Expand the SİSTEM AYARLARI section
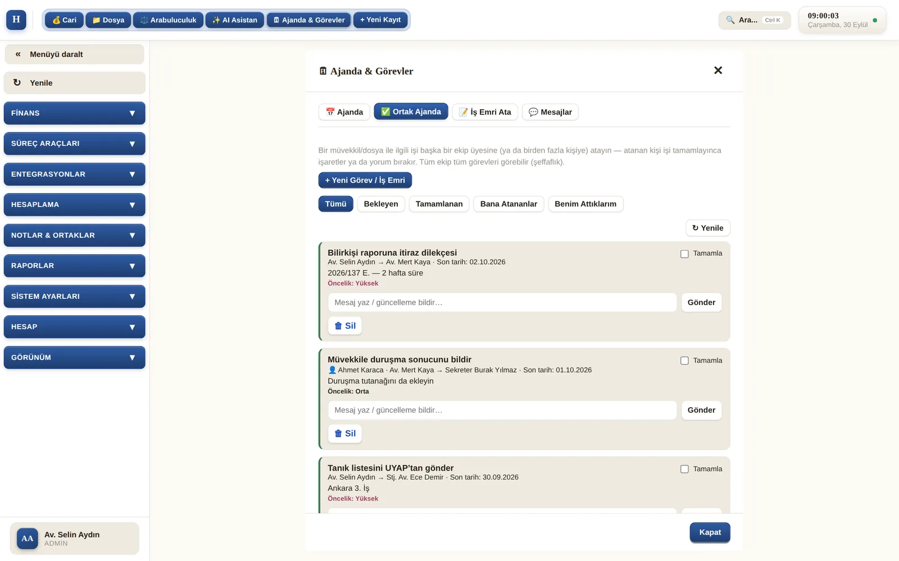 tap(74, 296)
